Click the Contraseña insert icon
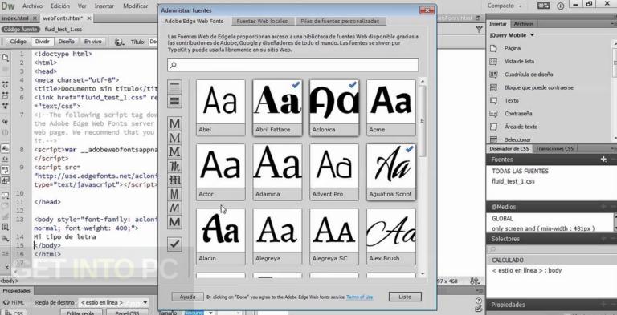The image size is (617, 315). pos(493,114)
